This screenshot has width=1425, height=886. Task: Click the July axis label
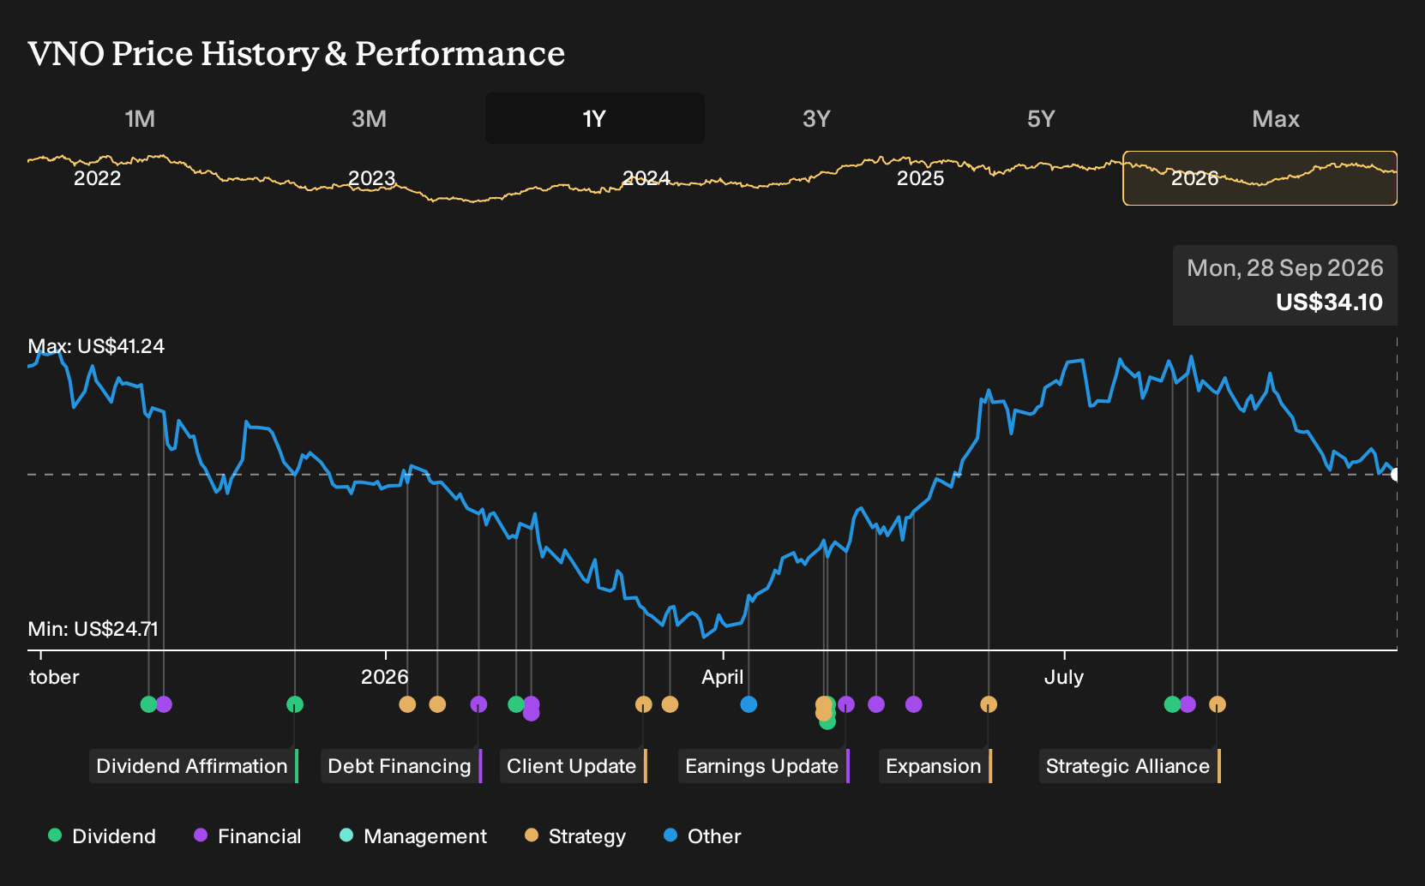click(x=1064, y=677)
